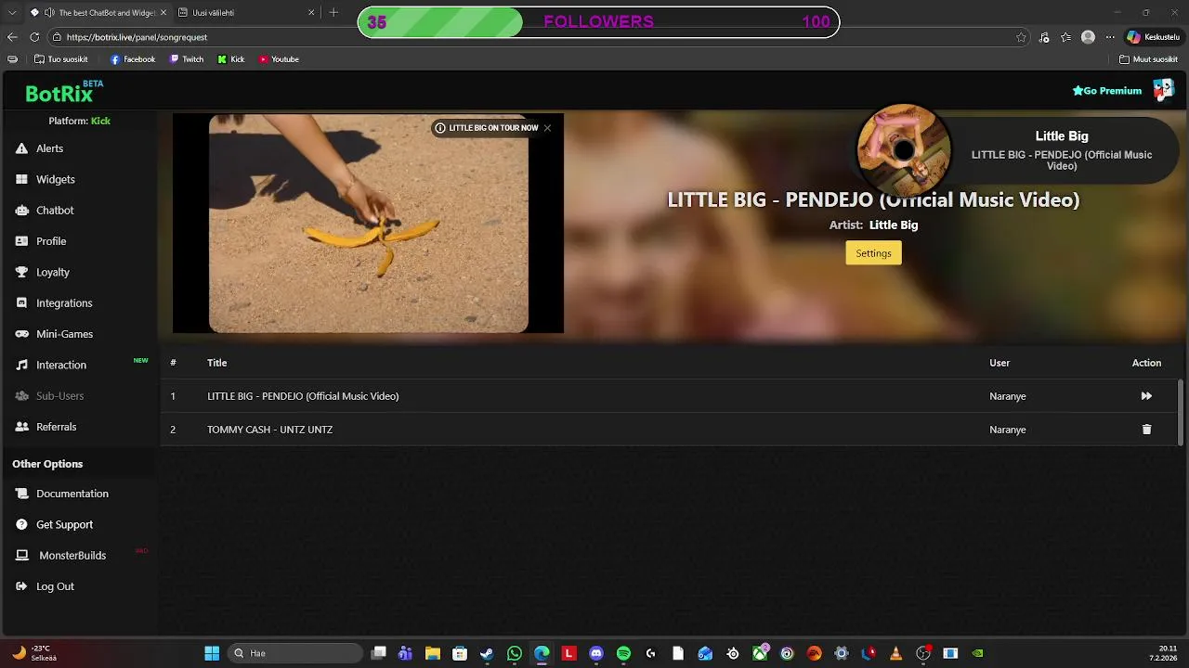
Task: Open song request Settings button
Action: [x=873, y=253]
